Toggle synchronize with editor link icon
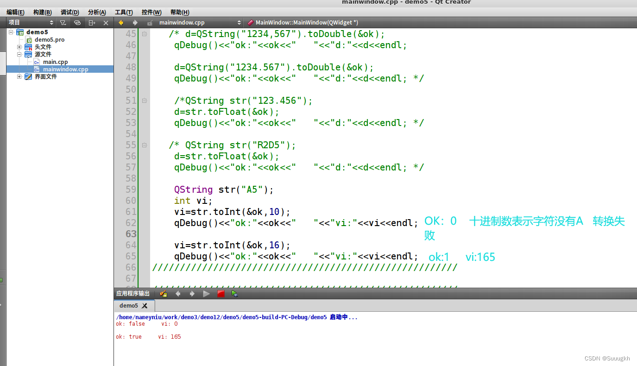This screenshot has width=637, height=366. pos(77,23)
